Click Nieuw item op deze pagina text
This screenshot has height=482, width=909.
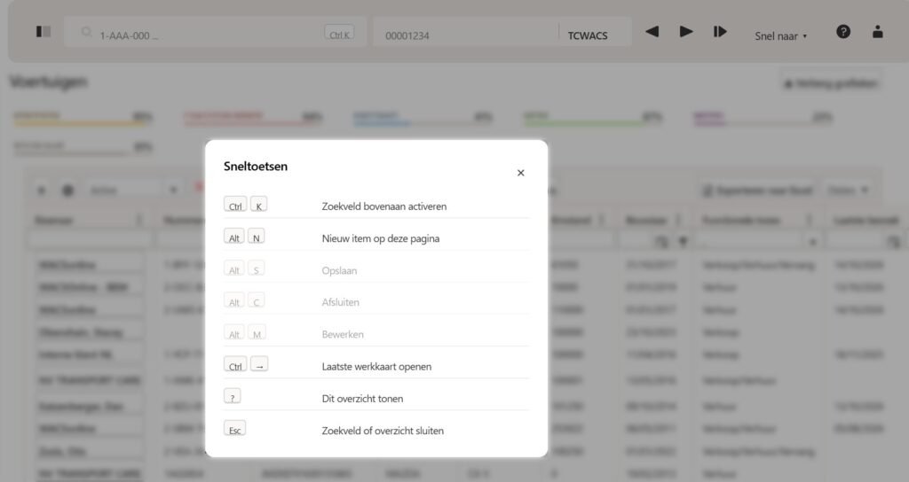(x=381, y=238)
